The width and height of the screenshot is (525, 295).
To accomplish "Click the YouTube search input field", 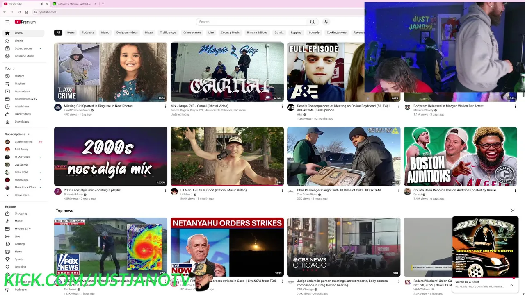I will point(251,22).
